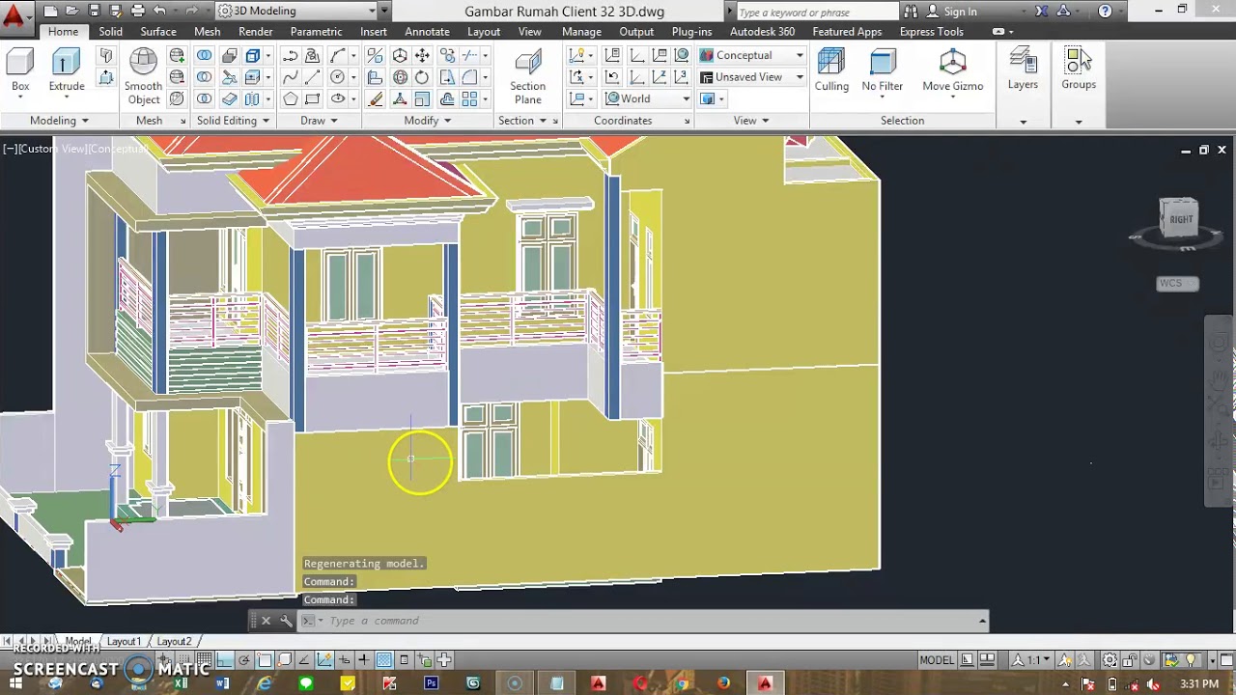Click the Type a keyword search field
The height and width of the screenshot is (695, 1236).
817,12
